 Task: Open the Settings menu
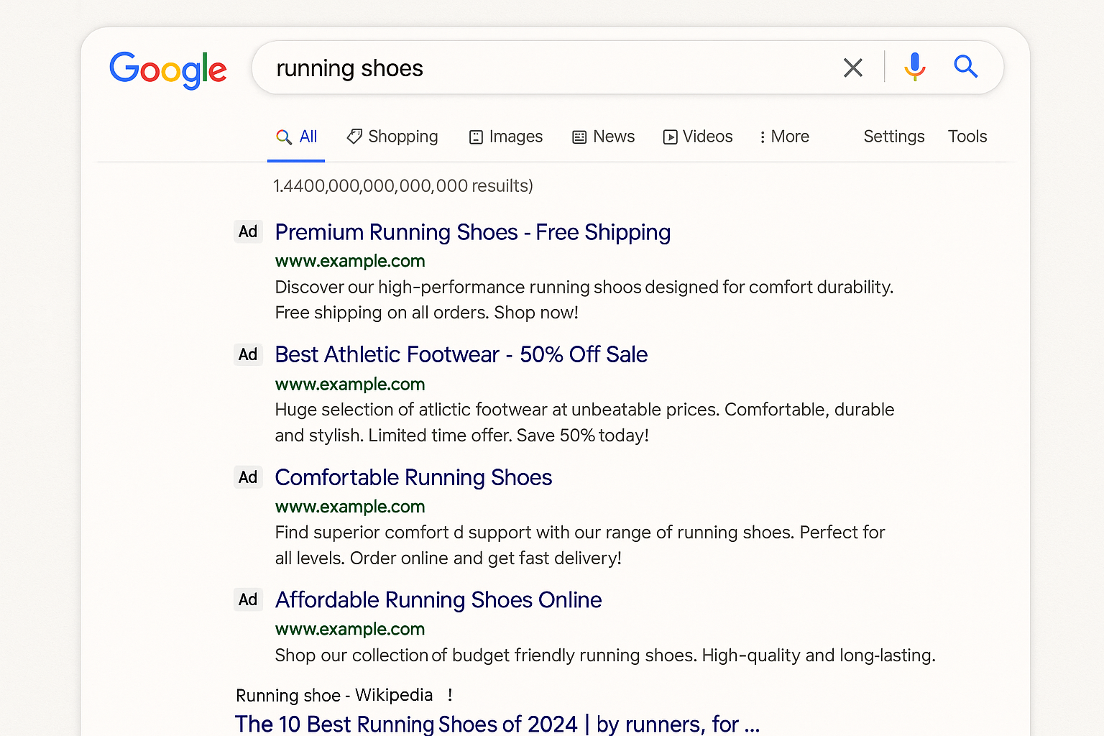pos(893,137)
